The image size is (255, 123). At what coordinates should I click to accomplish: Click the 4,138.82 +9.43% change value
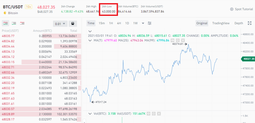pyautogui.click(x=72, y=11)
